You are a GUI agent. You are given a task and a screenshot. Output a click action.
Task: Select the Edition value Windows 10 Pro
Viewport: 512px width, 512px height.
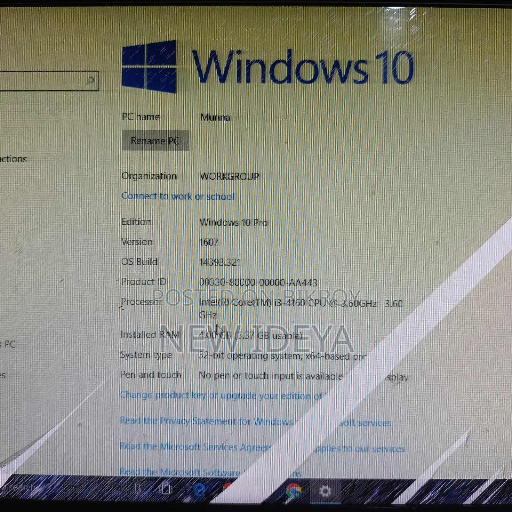(x=234, y=222)
